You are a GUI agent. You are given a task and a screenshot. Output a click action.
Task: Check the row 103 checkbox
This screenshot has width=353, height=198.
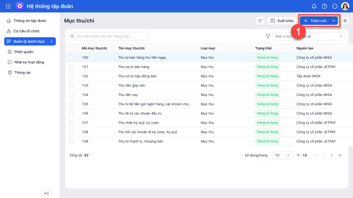[71, 85]
